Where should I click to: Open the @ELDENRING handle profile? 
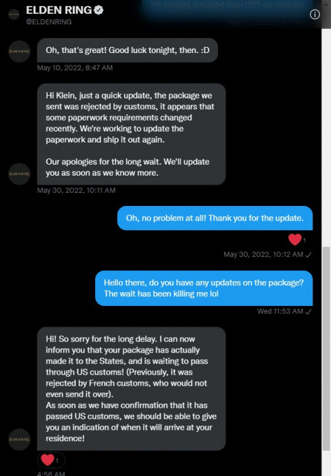[x=49, y=22]
